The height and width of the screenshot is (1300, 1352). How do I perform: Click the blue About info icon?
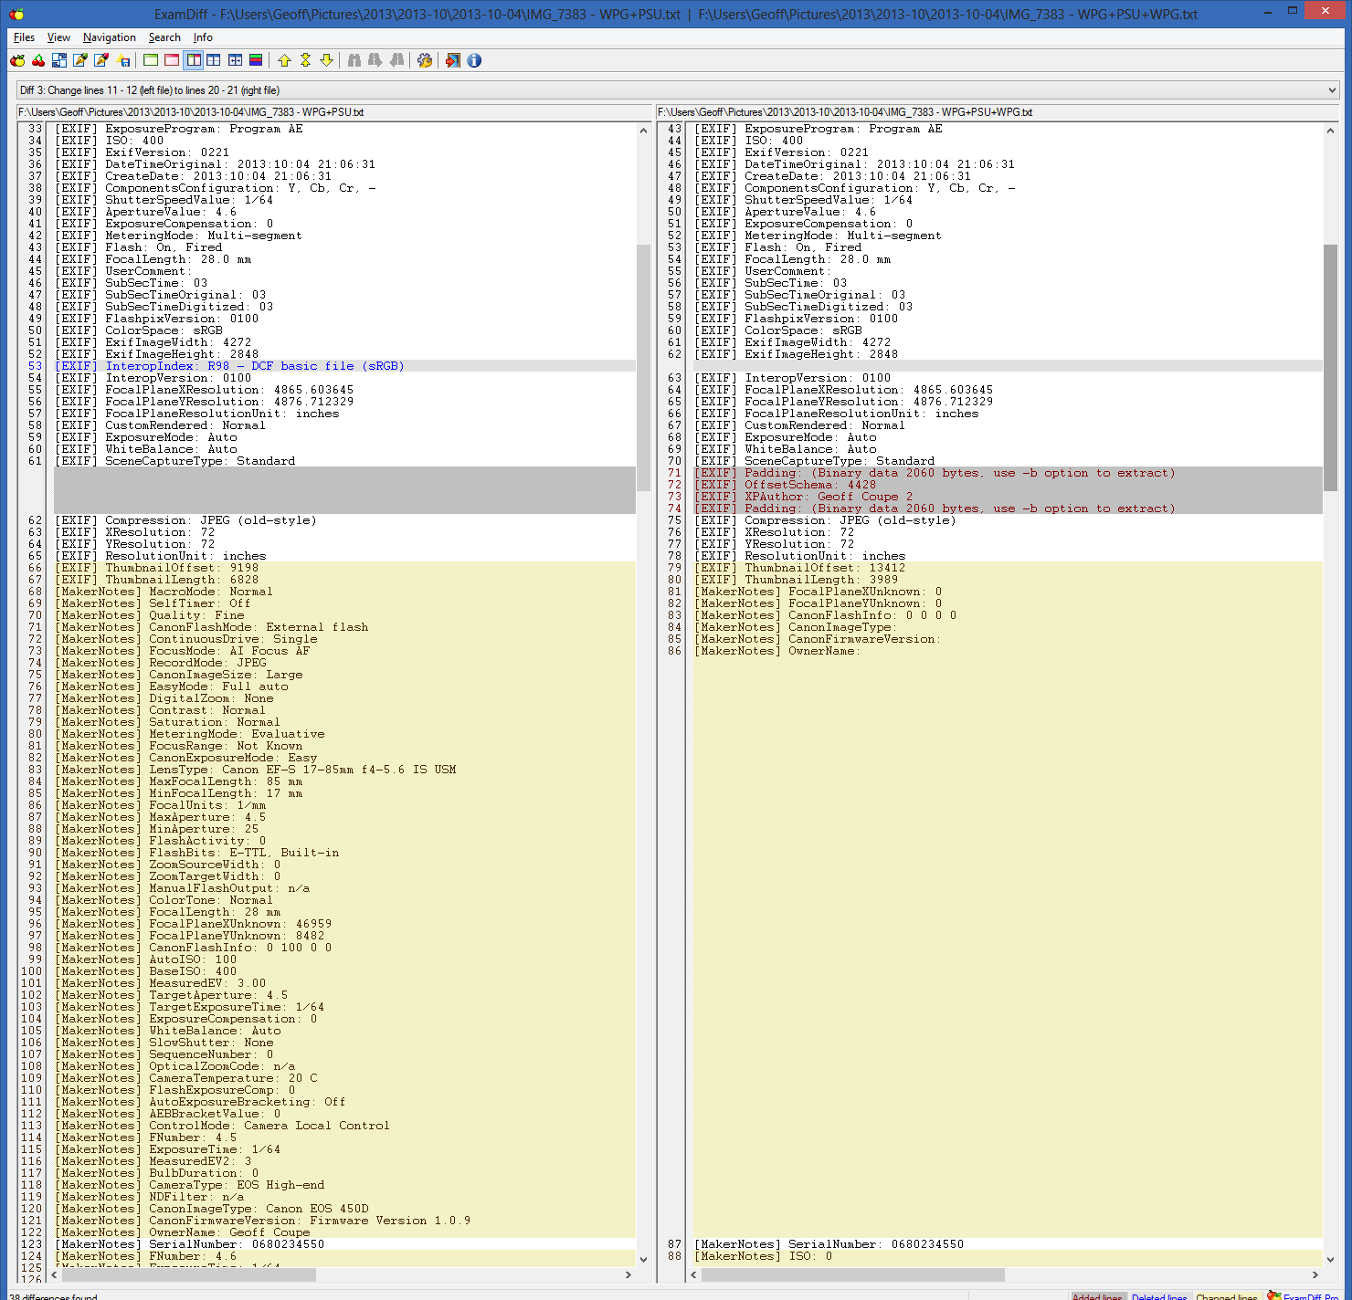(474, 60)
